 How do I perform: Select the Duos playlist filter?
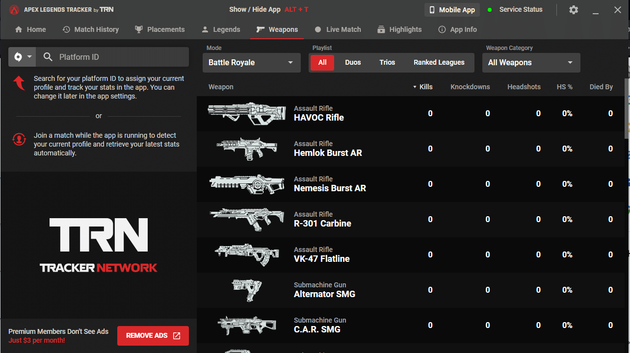point(353,63)
